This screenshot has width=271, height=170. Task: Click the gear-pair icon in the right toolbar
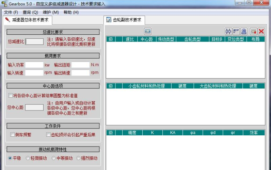[x=228, y=31]
